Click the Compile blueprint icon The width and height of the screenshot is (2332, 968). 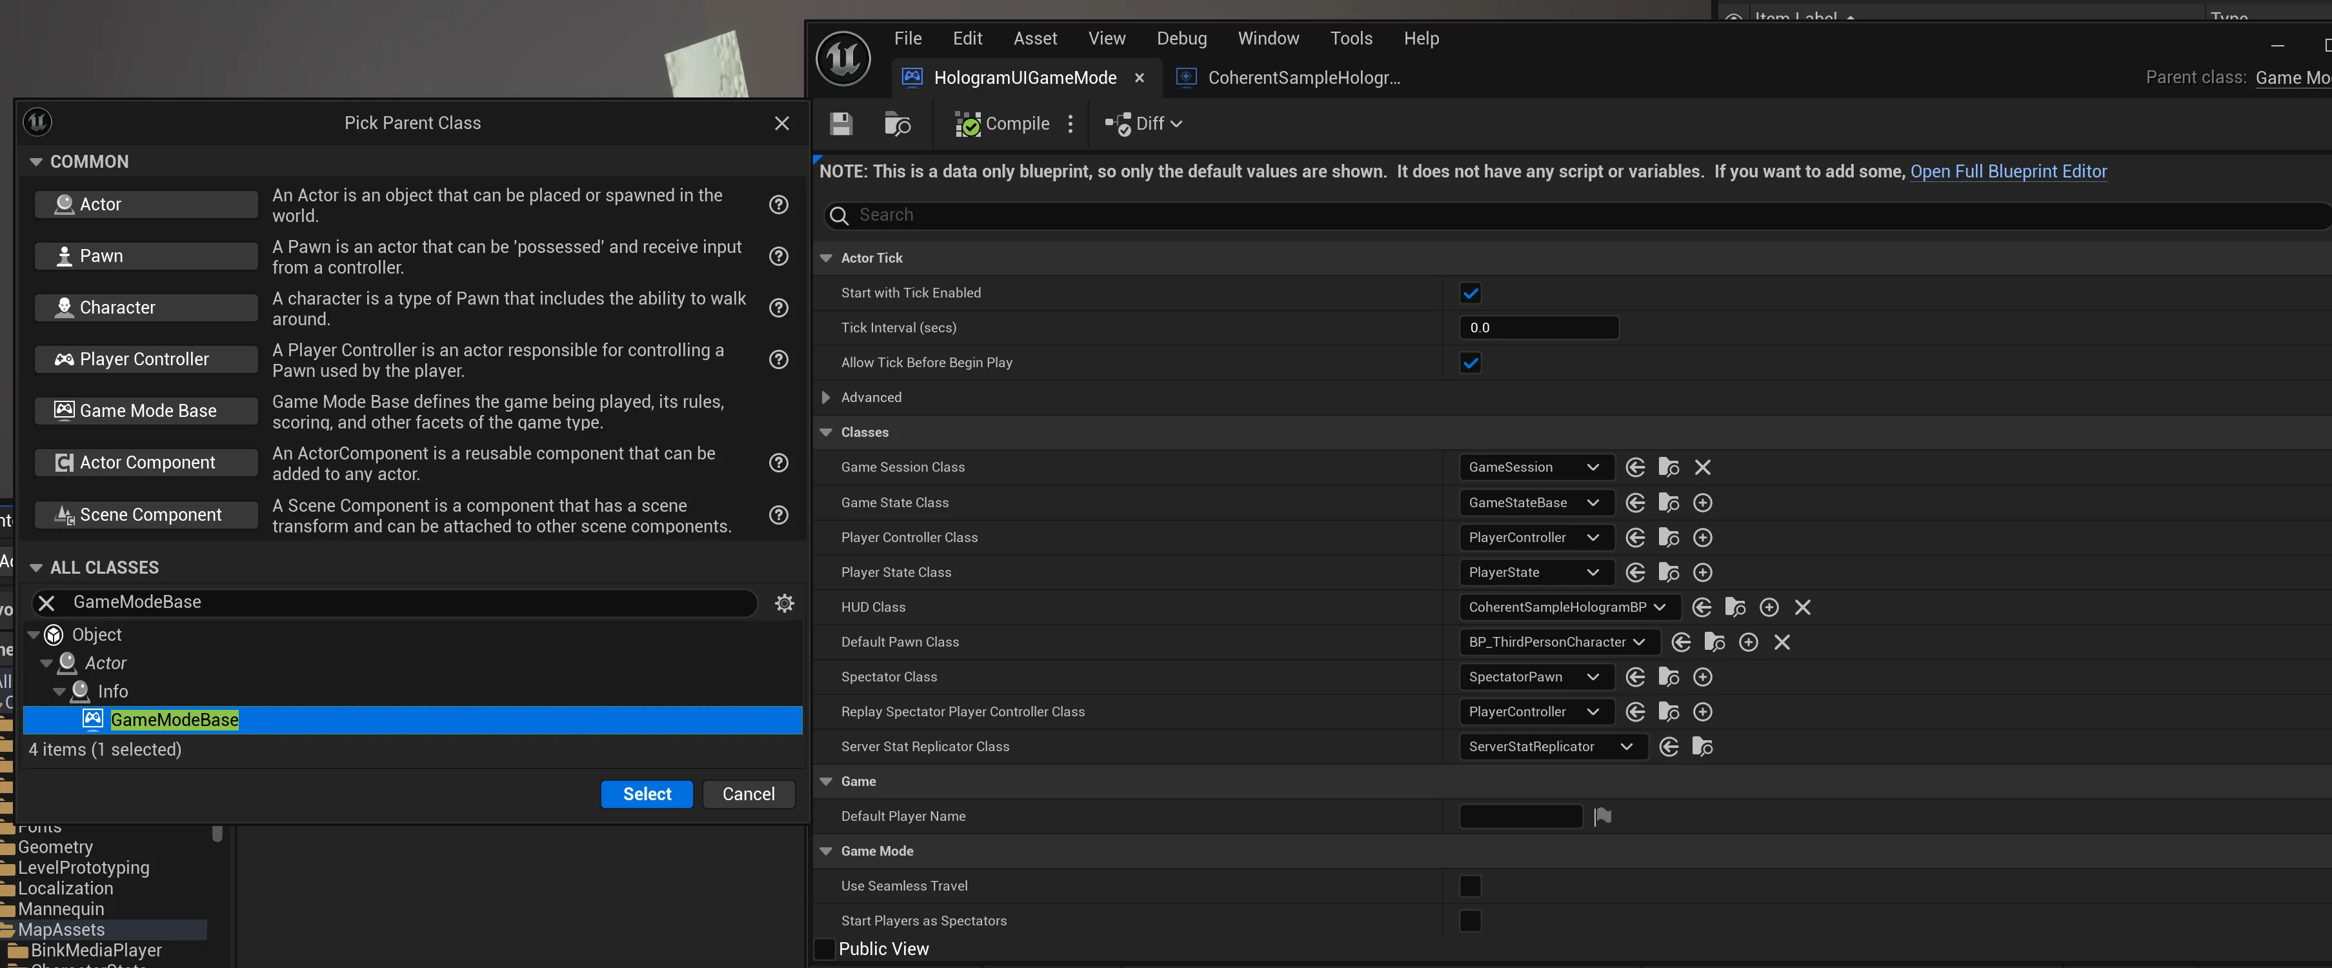click(968, 124)
